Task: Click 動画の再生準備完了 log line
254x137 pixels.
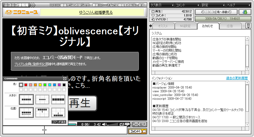Action: [x=166, y=65]
